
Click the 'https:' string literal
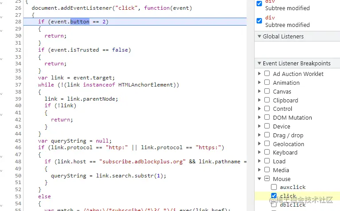208,147
